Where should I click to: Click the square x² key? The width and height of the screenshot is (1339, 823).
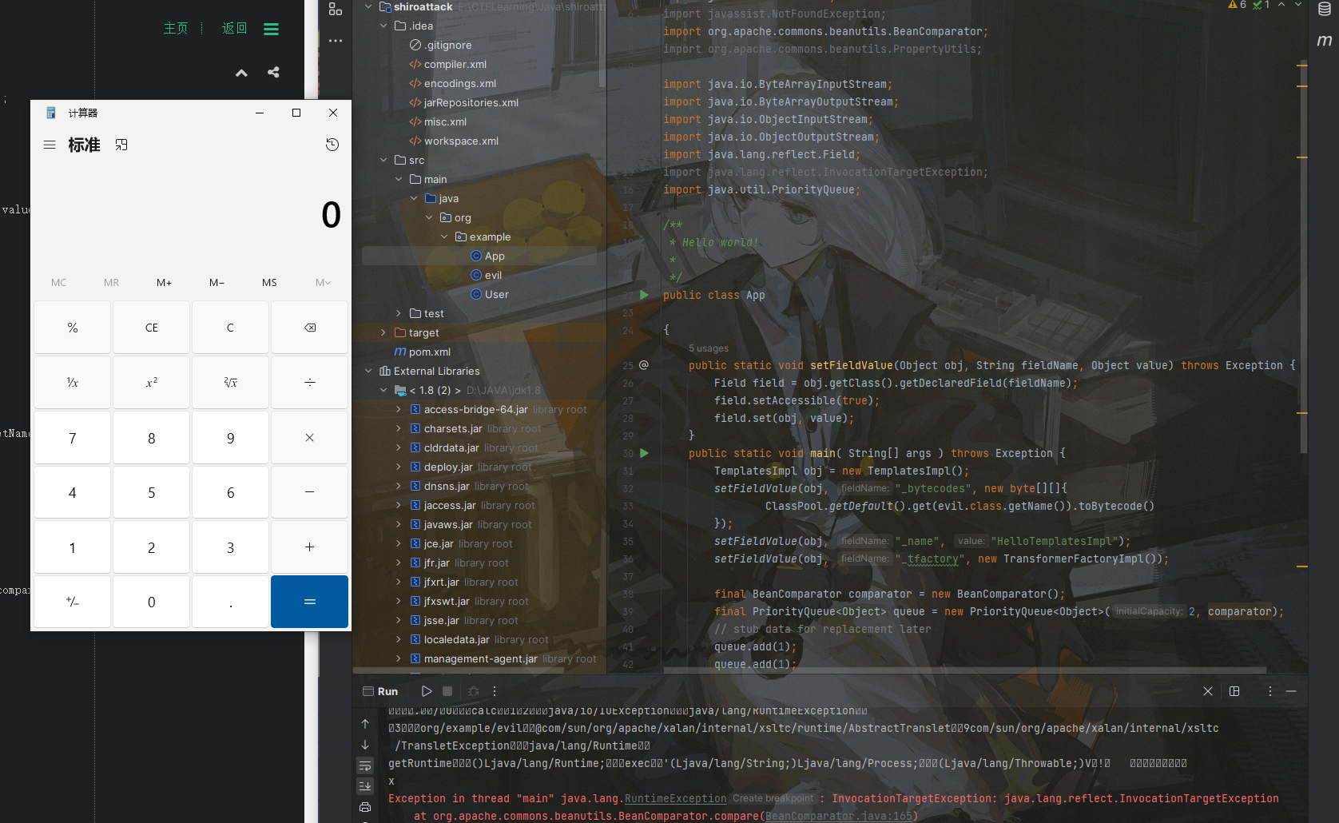[x=152, y=383]
